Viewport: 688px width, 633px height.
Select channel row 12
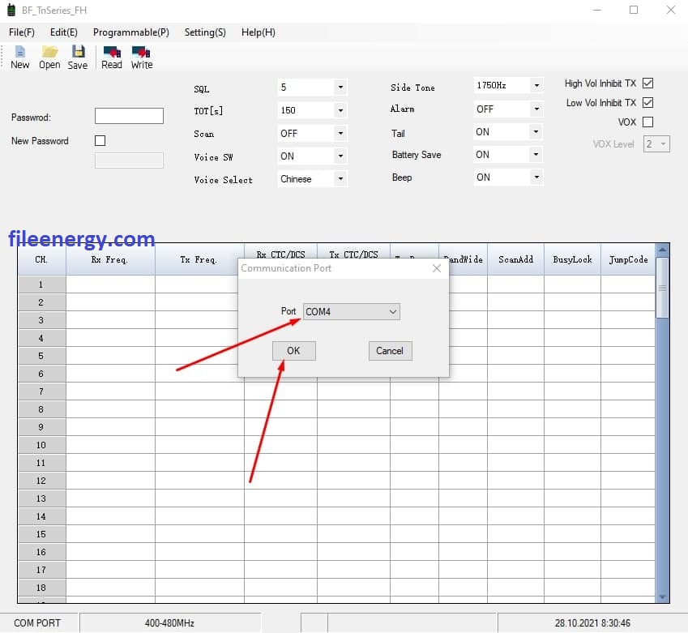[42, 481]
